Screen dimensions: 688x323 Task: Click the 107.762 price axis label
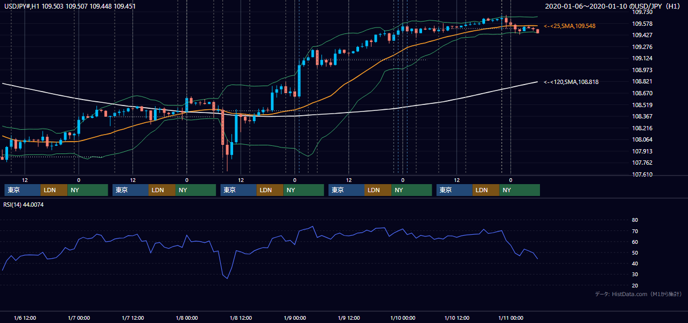coord(643,163)
